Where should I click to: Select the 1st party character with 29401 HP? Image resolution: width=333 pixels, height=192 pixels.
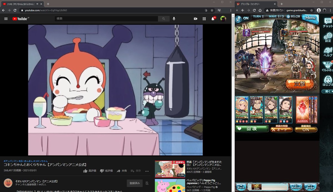[242, 110]
